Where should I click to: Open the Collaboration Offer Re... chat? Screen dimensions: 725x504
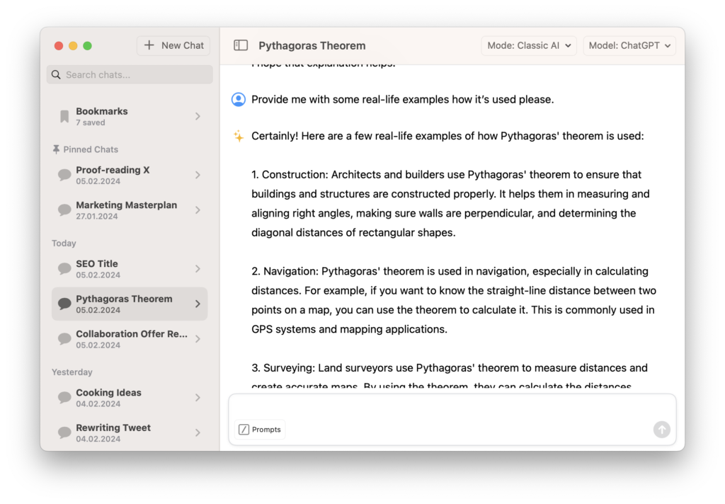[130, 339]
